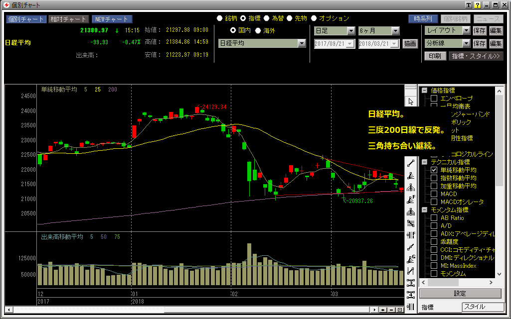Activate the fan tool marked with F

coord(411,200)
